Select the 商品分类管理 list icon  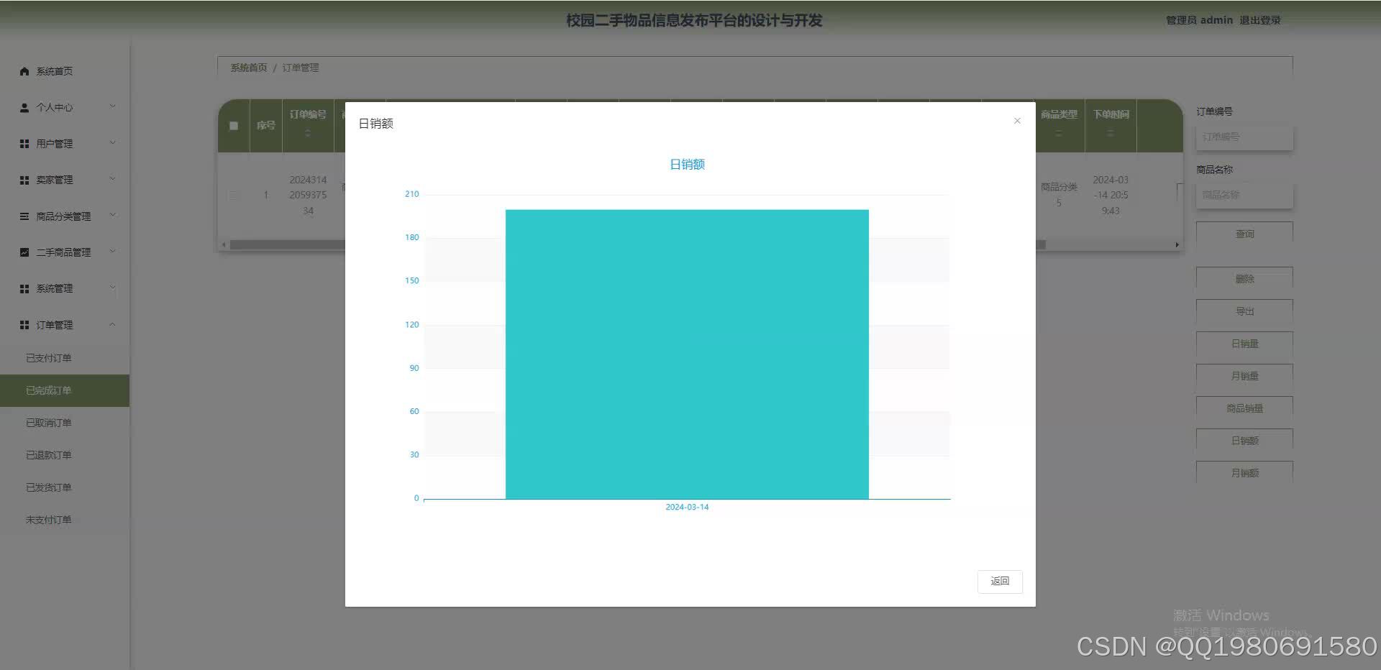click(x=23, y=215)
